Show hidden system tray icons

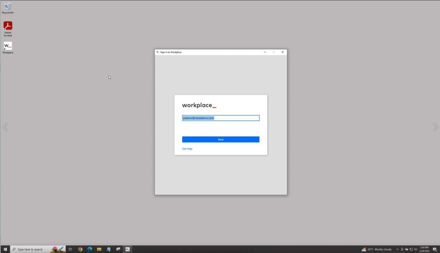[397, 249]
